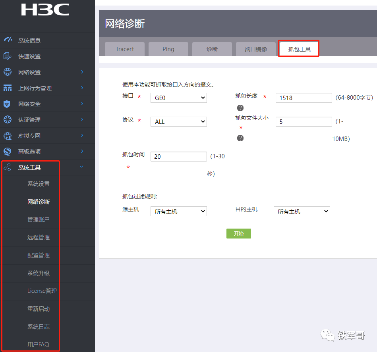Click the VPN globe icon in sidebar
This screenshot has height=352, width=377.
(8, 136)
